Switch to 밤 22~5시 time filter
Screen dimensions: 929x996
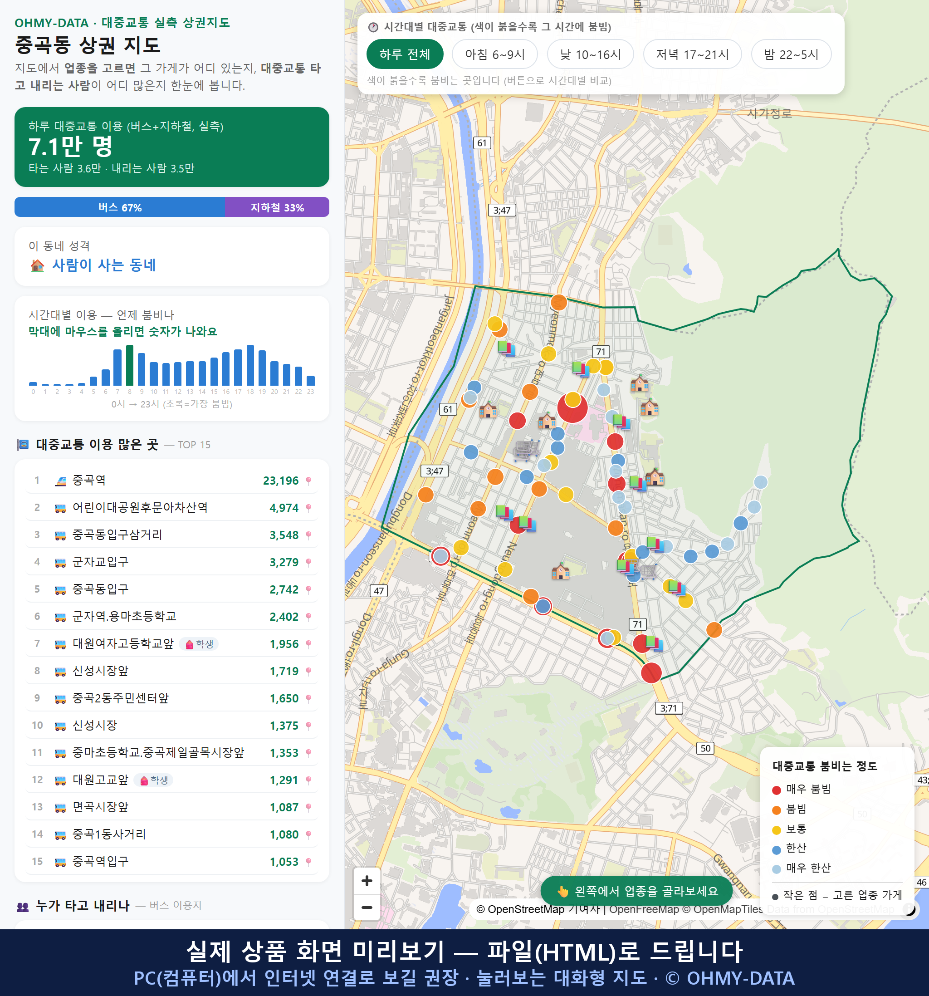click(791, 54)
